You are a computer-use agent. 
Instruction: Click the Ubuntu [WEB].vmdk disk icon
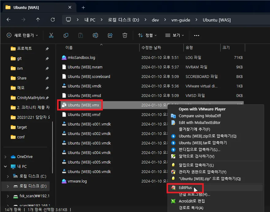(x=64, y=86)
